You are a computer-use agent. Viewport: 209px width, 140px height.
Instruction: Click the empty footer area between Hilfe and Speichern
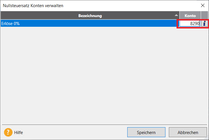(x=75, y=132)
